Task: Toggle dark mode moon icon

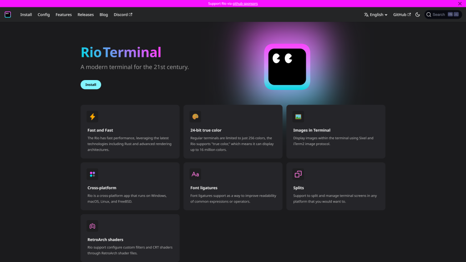Action: [x=418, y=15]
